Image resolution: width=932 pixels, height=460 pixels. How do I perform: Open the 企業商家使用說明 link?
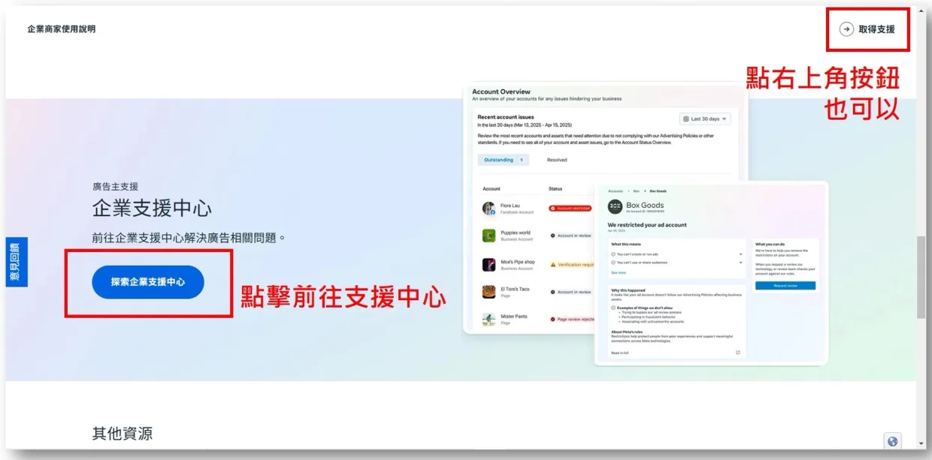tap(62, 29)
